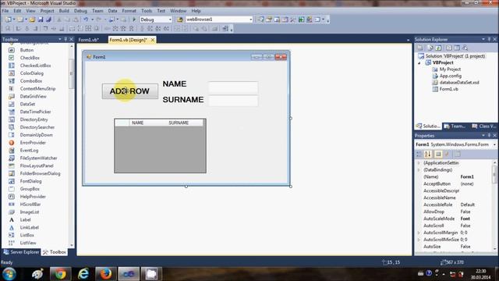499x281 pixels.
Task: Open Firefox from the taskbar
Action: coord(106,274)
